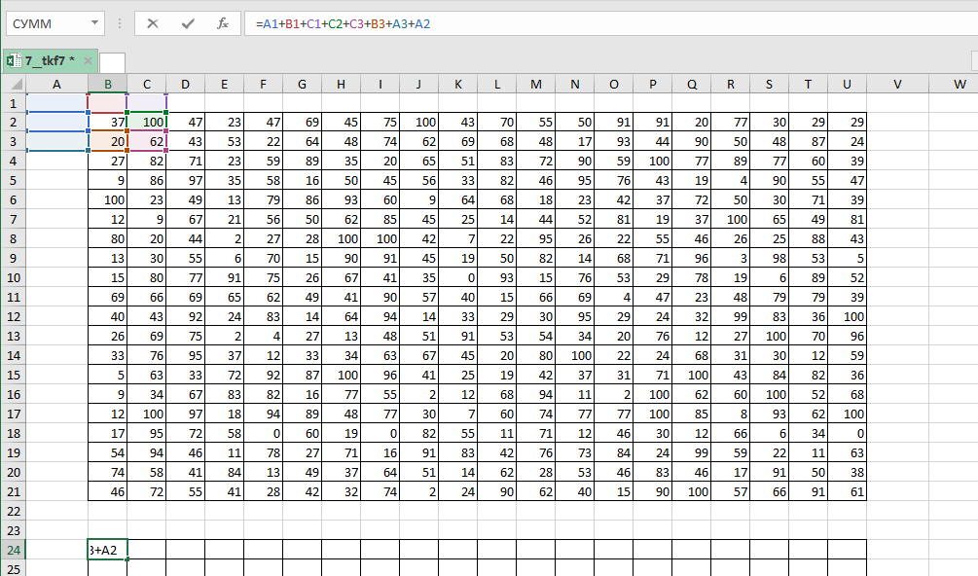Confirm formula with the Enter checkmark icon
This screenshot has height=576, width=978.
click(x=188, y=23)
